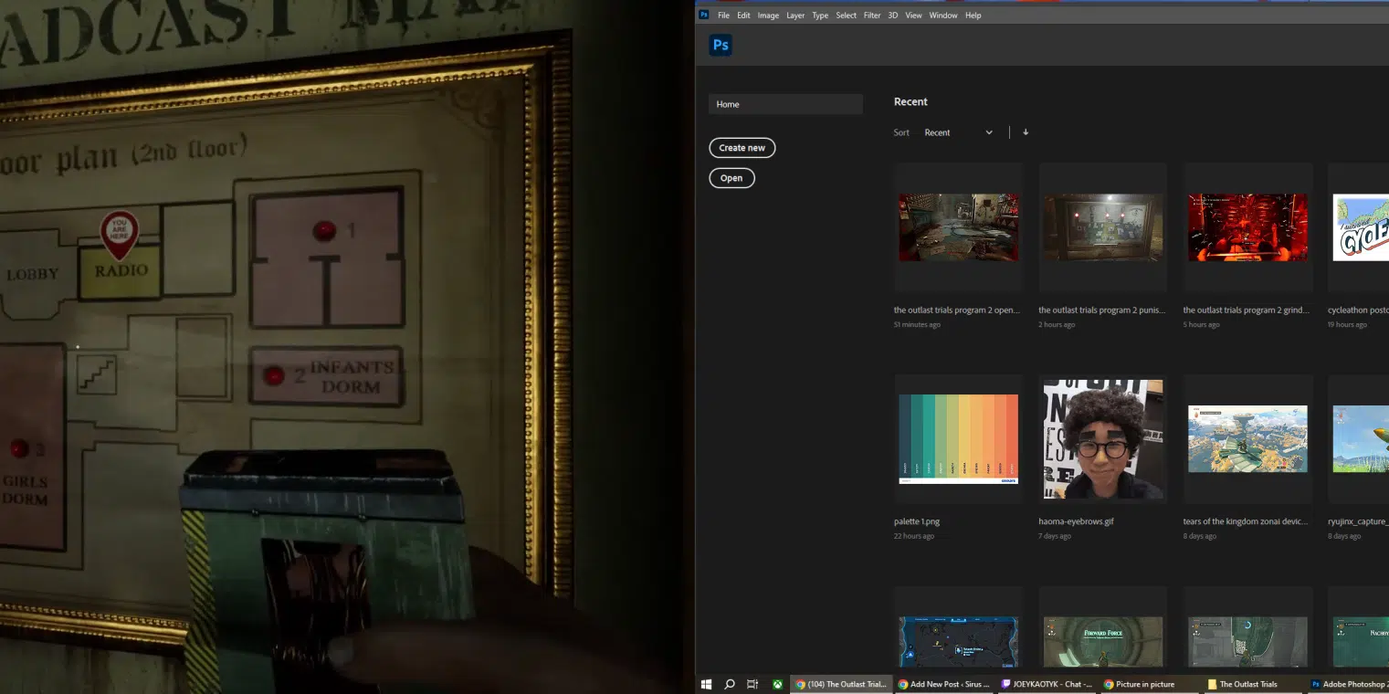This screenshot has width=1389, height=694.
Task: Click the staircase symbol on the game map
Action: pyautogui.click(x=96, y=374)
